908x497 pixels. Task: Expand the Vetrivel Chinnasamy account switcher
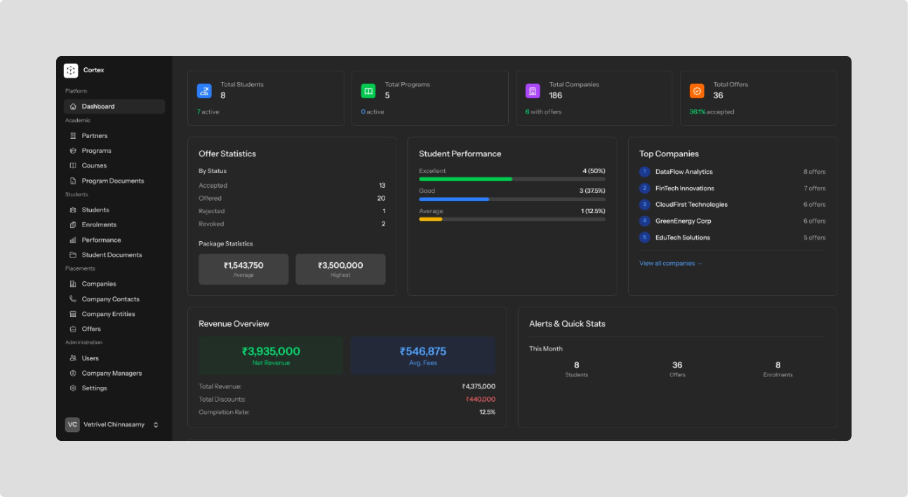[156, 425]
